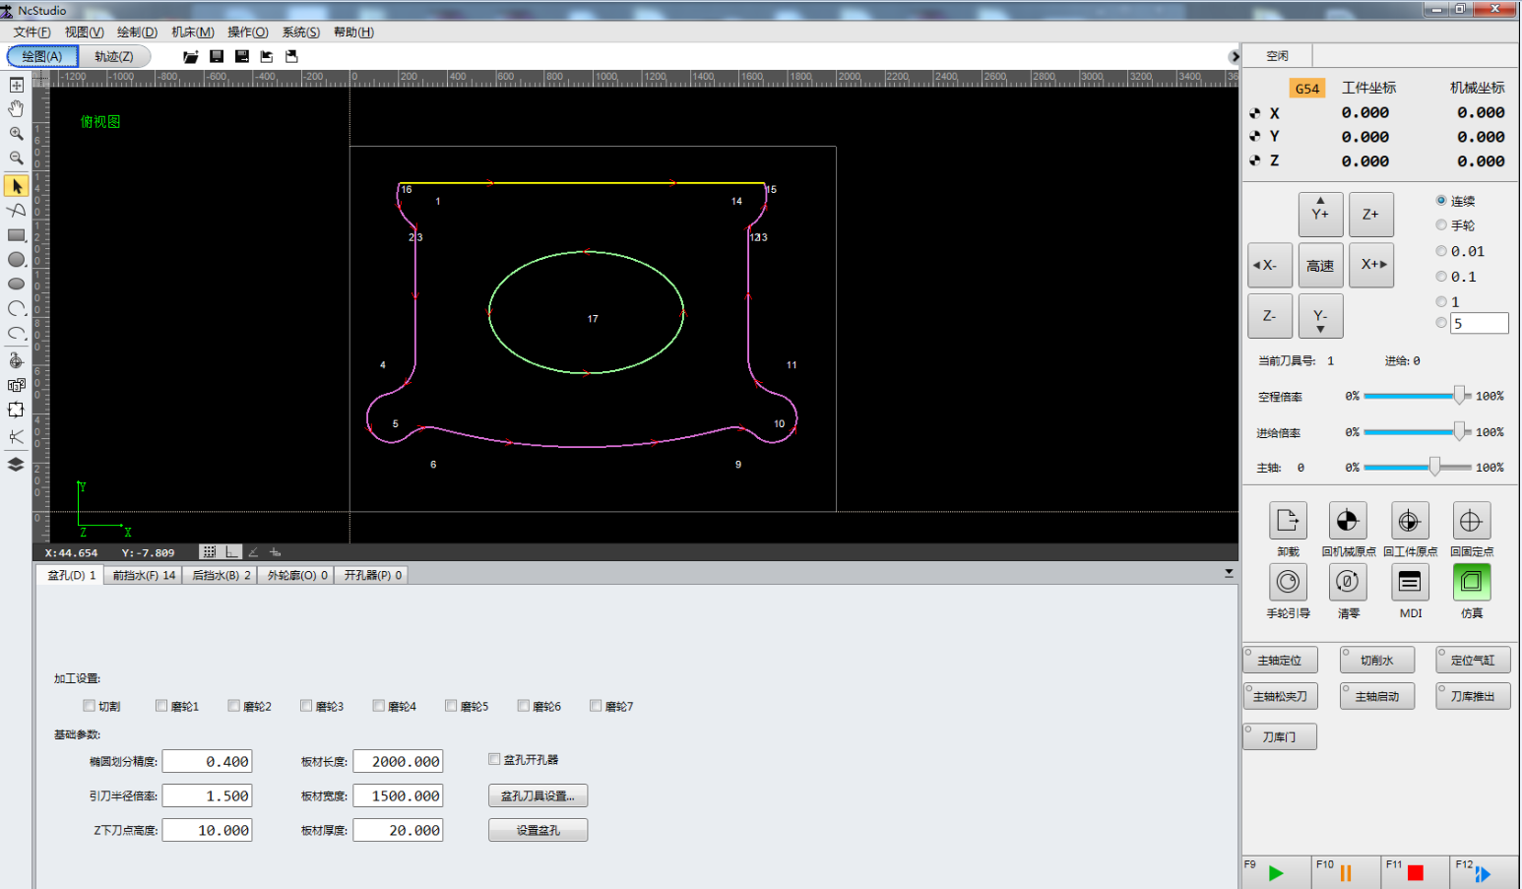Click the custom jog step field showing 5
Viewport: 1522px width, 889px height.
[1479, 323]
